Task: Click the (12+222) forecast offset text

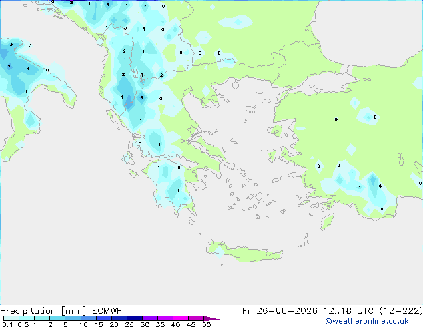Action: click(401, 311)
